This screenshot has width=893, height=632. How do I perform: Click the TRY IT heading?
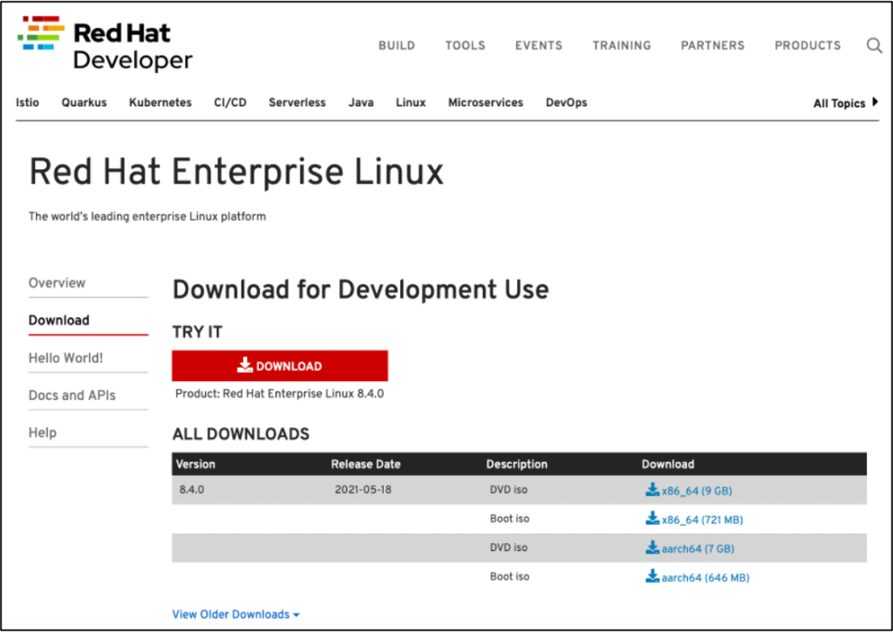point(197,332)
